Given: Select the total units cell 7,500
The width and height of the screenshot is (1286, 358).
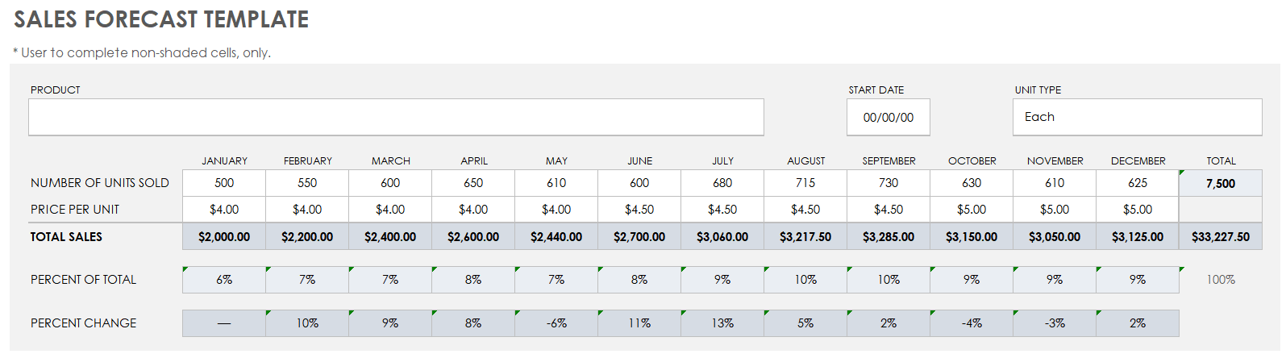Looking at the screenshot, I should click(x=1221, y=184).
